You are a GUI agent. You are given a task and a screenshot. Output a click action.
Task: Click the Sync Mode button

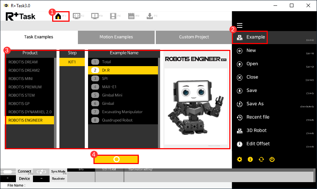click(x=58, y=172)
